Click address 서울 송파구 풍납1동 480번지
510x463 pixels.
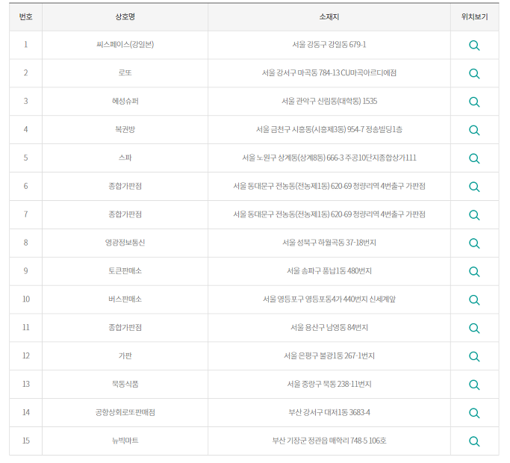329,271
